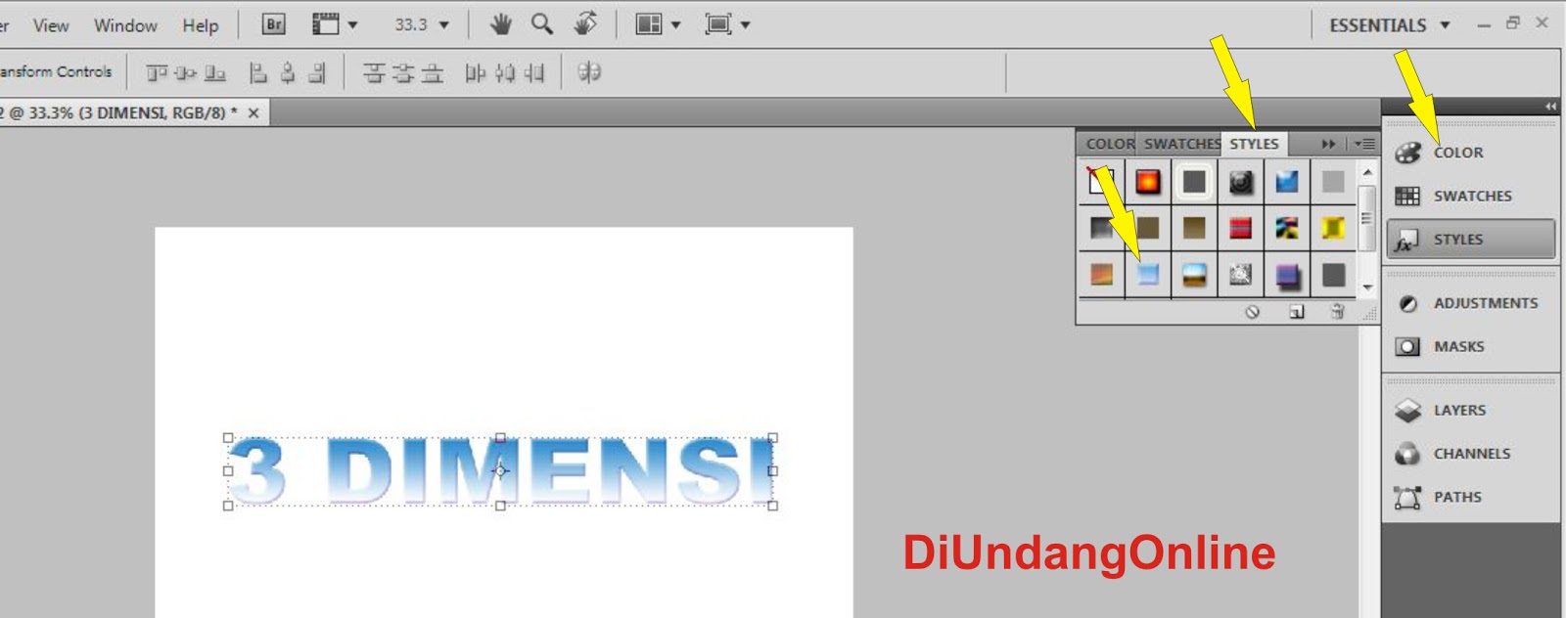This screenshot has height=618, width=1566.
Task: Apply the yellow gold frame style
Action: coord(1333,228)
